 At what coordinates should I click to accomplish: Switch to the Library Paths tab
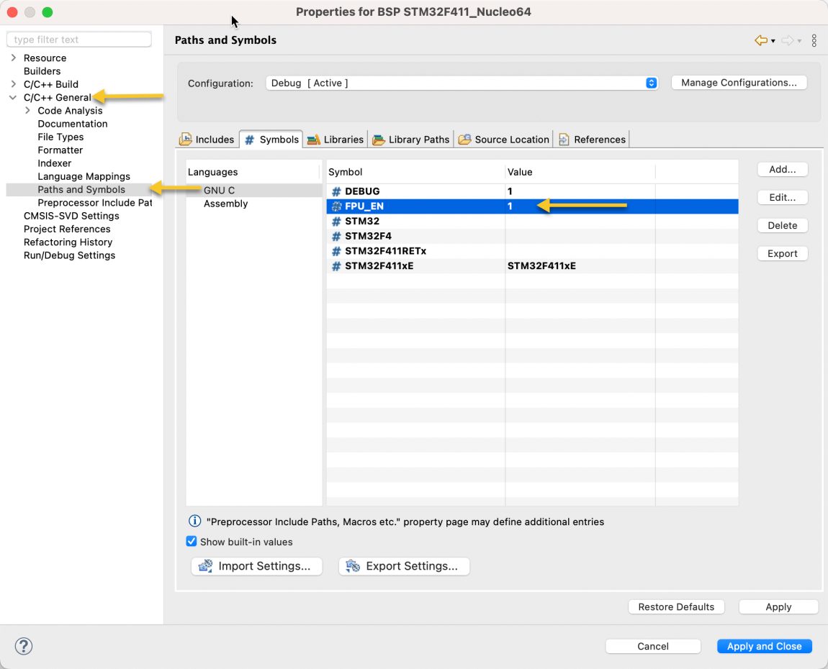pos(411,140)
